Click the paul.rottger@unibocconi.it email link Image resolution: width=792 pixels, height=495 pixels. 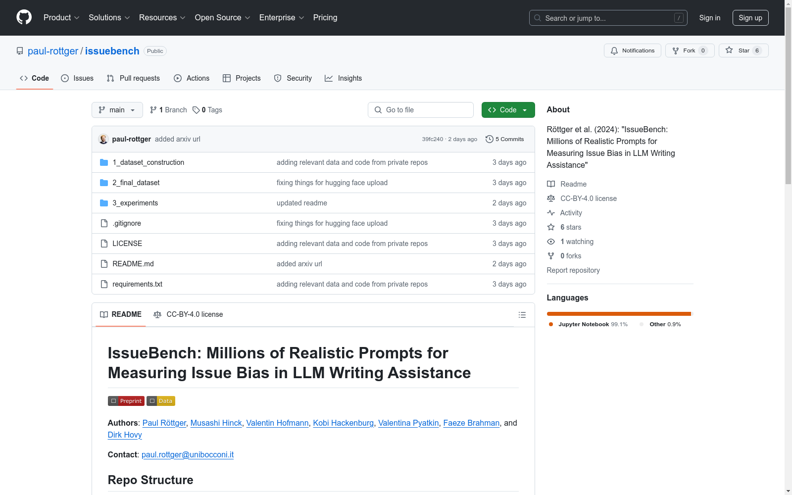tap(188, 454)
